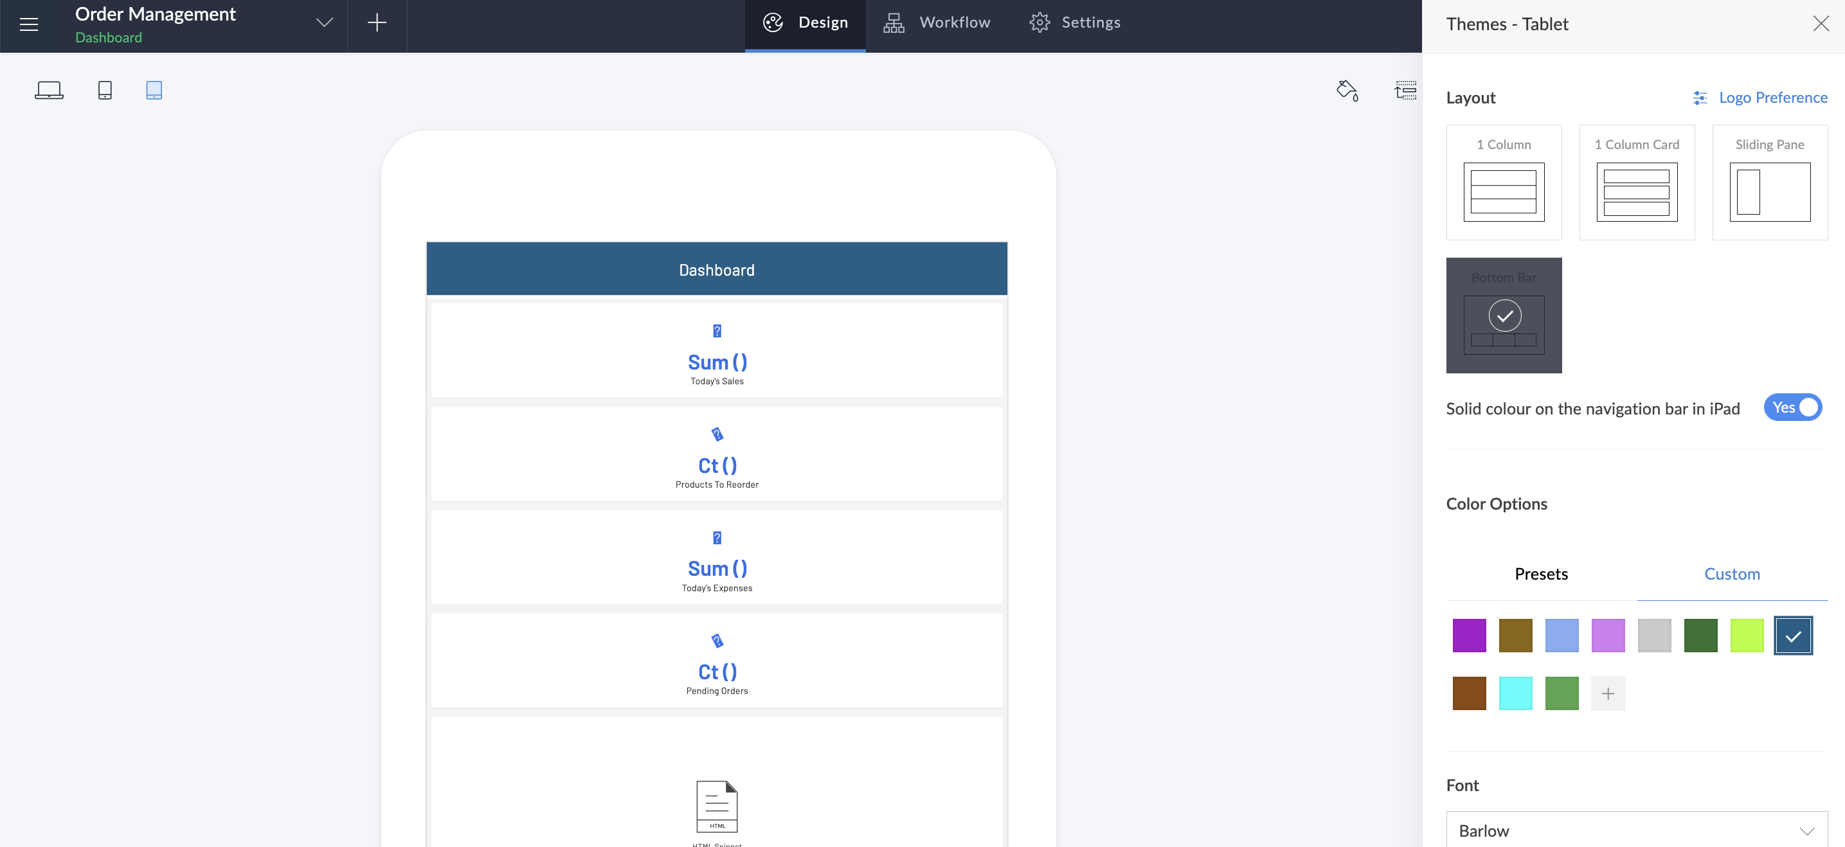Screen dimensions: 1845x847
Task: Open the Barlow font dropdown
Action: (x=1636, y=830)
